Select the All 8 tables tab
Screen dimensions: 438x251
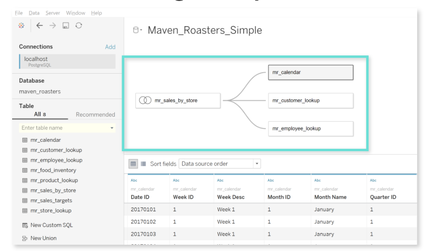[40, 114]
